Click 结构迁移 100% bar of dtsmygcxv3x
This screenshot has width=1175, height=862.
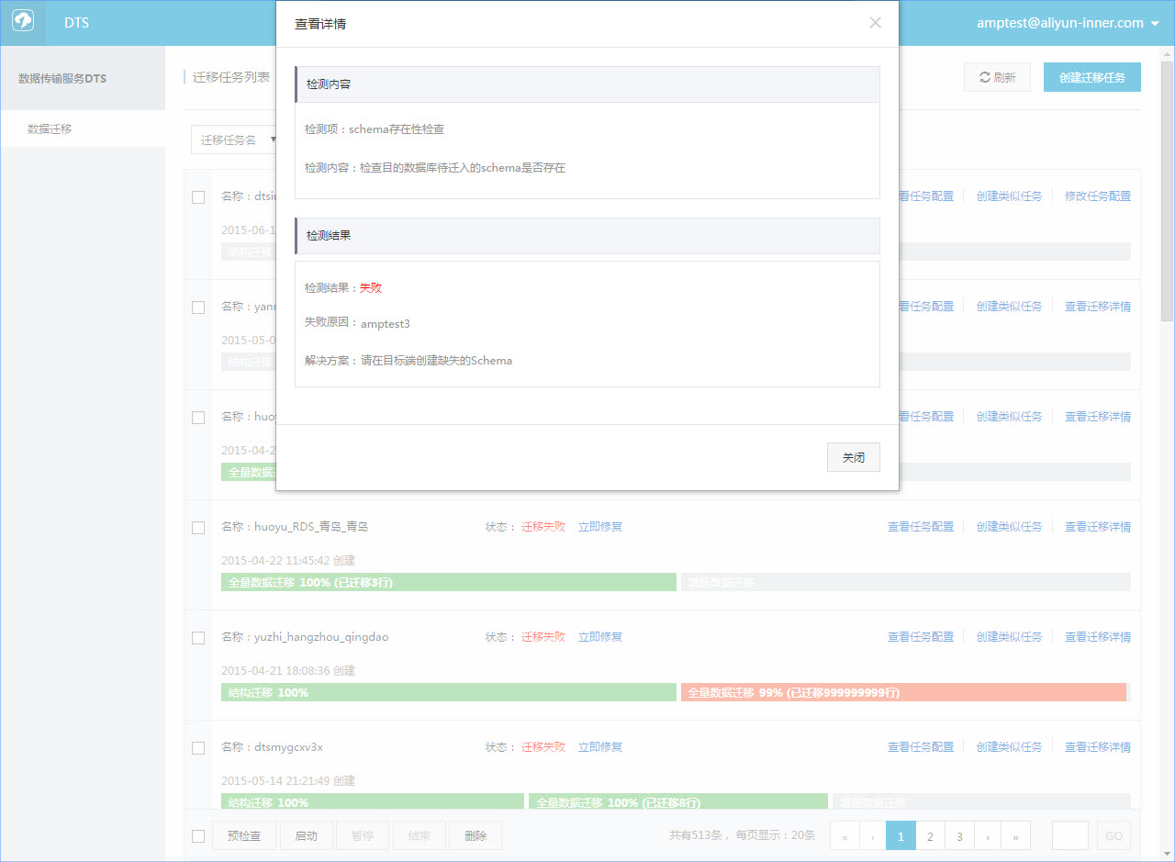[373, 801]
